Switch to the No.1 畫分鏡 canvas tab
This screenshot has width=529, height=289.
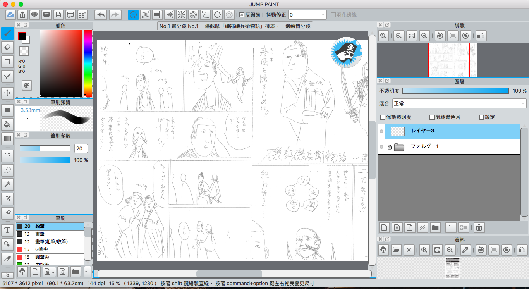(x=235, y=26)
